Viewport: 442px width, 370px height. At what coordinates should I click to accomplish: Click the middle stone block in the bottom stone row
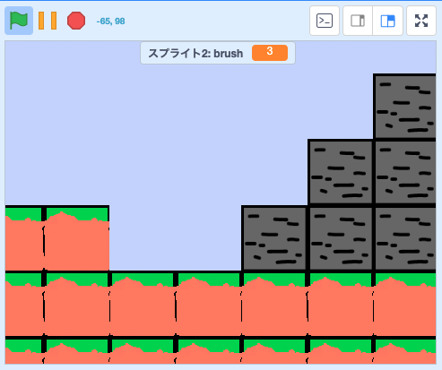click(x=341, y=238)
